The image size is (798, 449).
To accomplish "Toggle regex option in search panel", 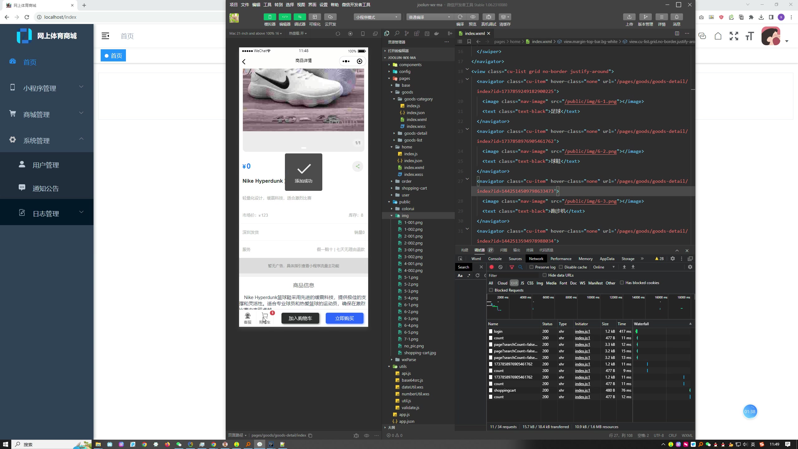I will tap(469, 275).
